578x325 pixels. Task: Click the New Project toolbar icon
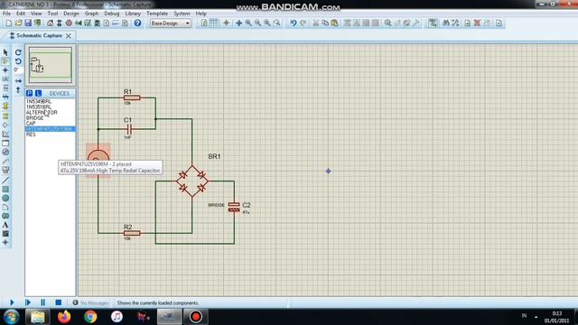coord(9,23)
